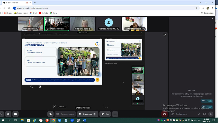Attach a file with the paperclip icon

[172, 114]
